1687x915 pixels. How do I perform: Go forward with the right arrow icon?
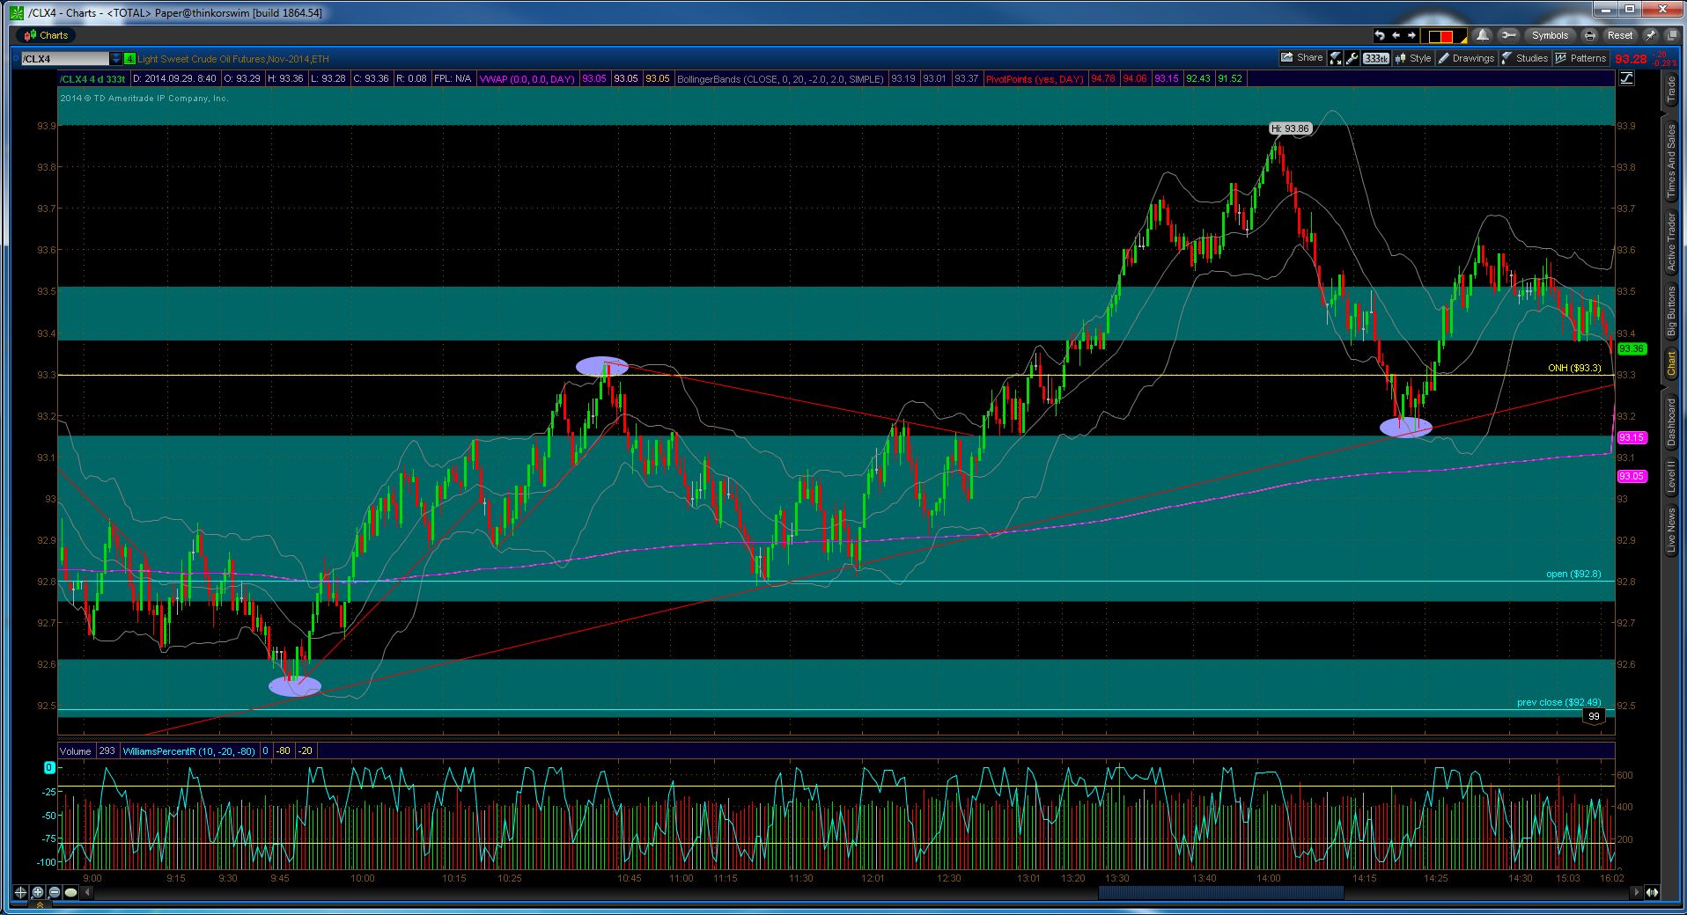1411,35
